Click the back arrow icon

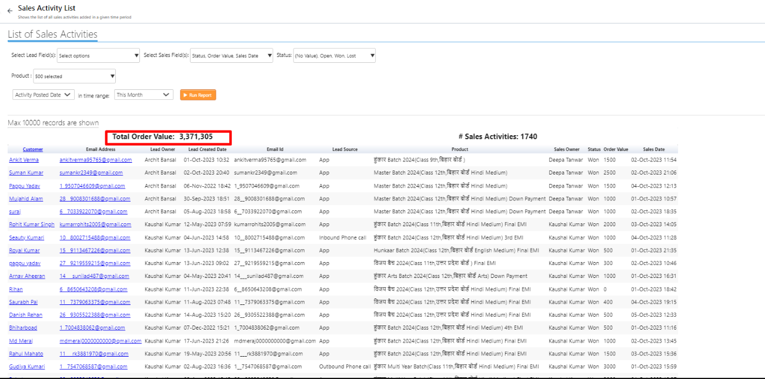click(10, 11)
